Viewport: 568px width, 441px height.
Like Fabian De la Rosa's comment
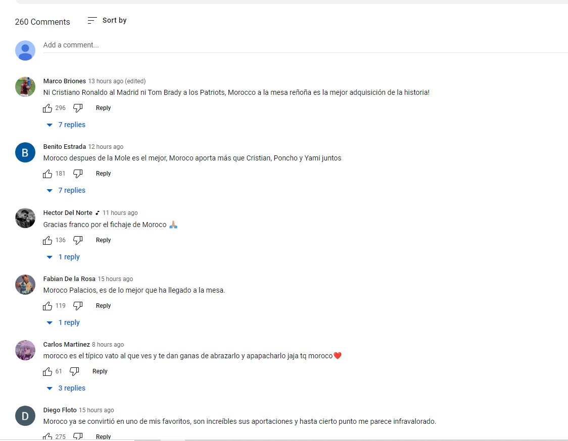[48, 306]
